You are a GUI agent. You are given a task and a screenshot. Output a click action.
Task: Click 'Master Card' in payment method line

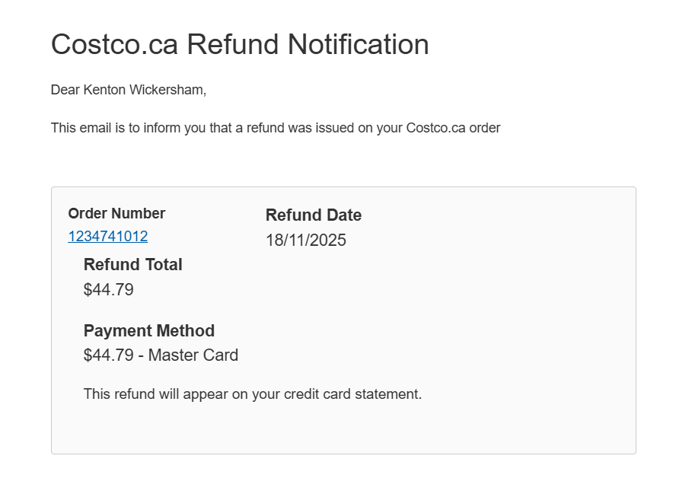(193, 355)
